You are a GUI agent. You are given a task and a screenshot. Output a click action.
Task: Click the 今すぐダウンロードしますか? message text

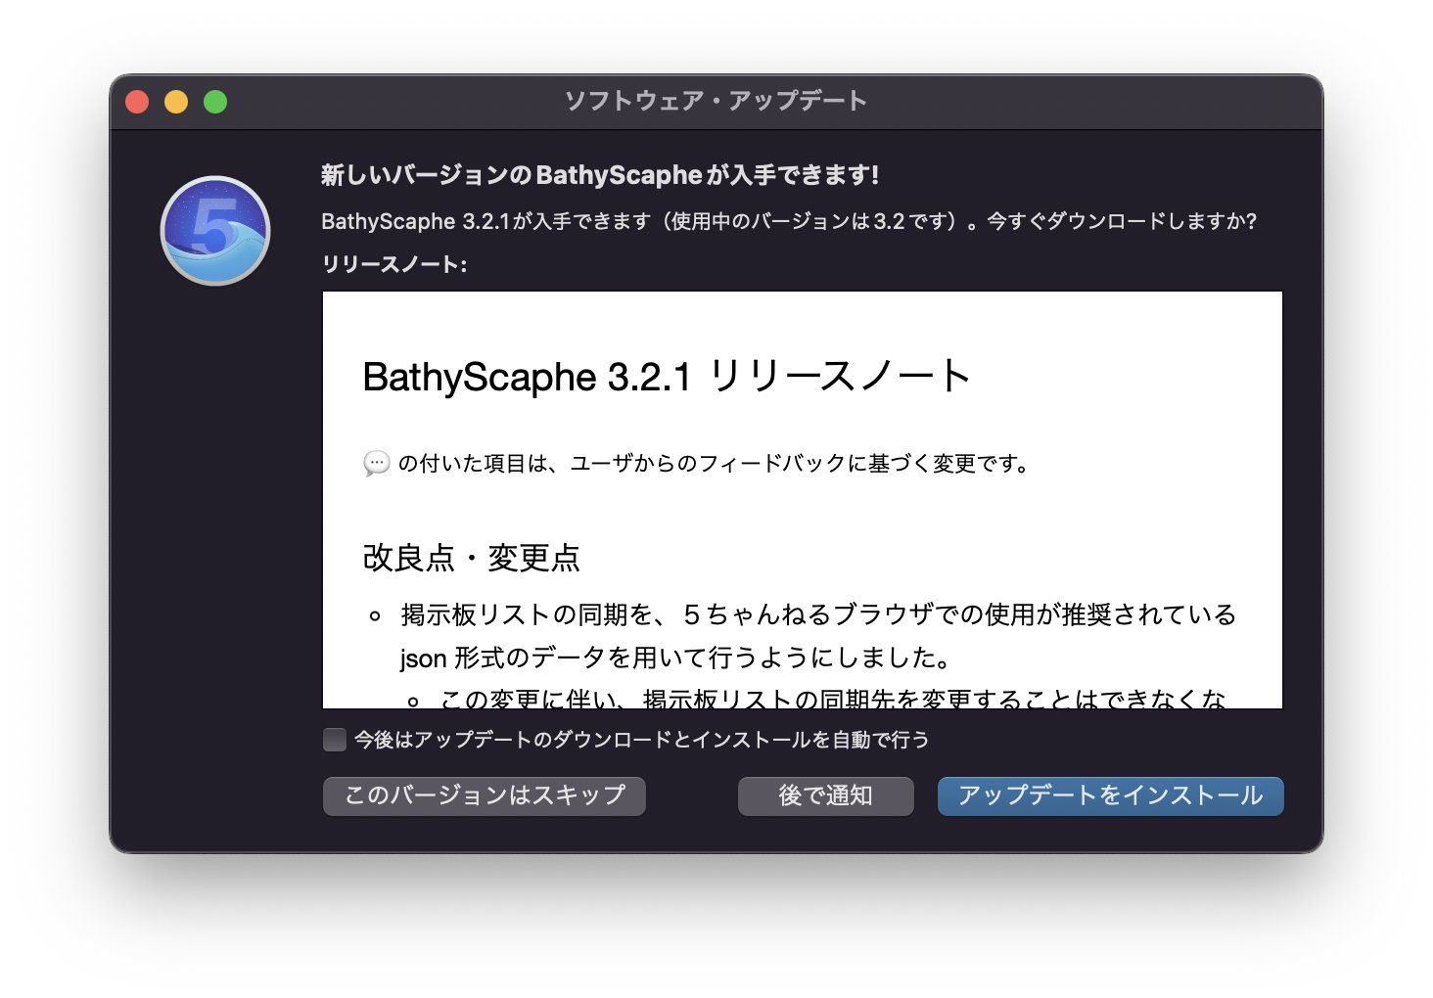1122,221
